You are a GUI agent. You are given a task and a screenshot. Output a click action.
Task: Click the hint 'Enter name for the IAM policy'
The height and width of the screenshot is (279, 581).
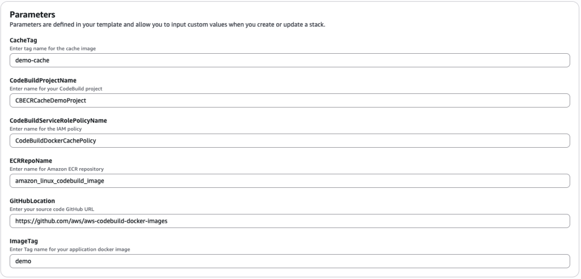46,129
